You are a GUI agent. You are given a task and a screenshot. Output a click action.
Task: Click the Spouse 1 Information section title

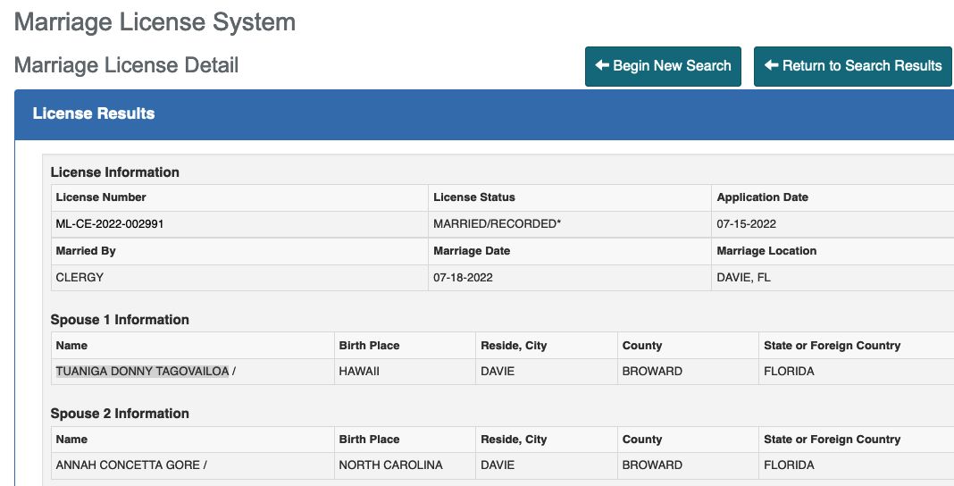click(x=120, y=320)
